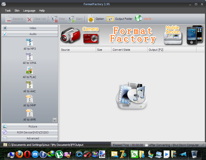
Task: Open the paper plane dock icon
Action: [x=183, y=154]
